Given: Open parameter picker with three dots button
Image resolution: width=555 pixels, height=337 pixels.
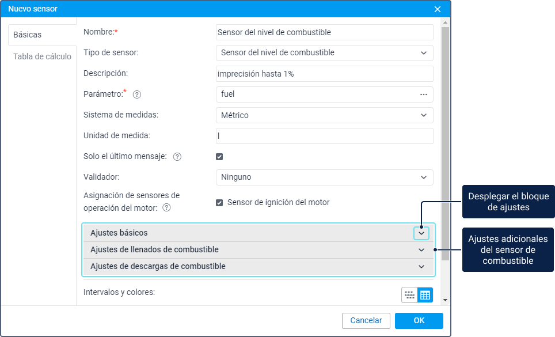Looking at the screenshot, I should 424,94.
